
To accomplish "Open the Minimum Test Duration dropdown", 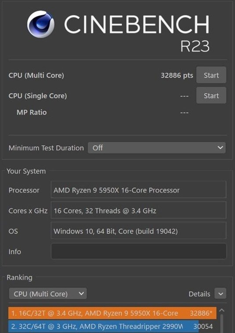I will [x=156, y=147].
